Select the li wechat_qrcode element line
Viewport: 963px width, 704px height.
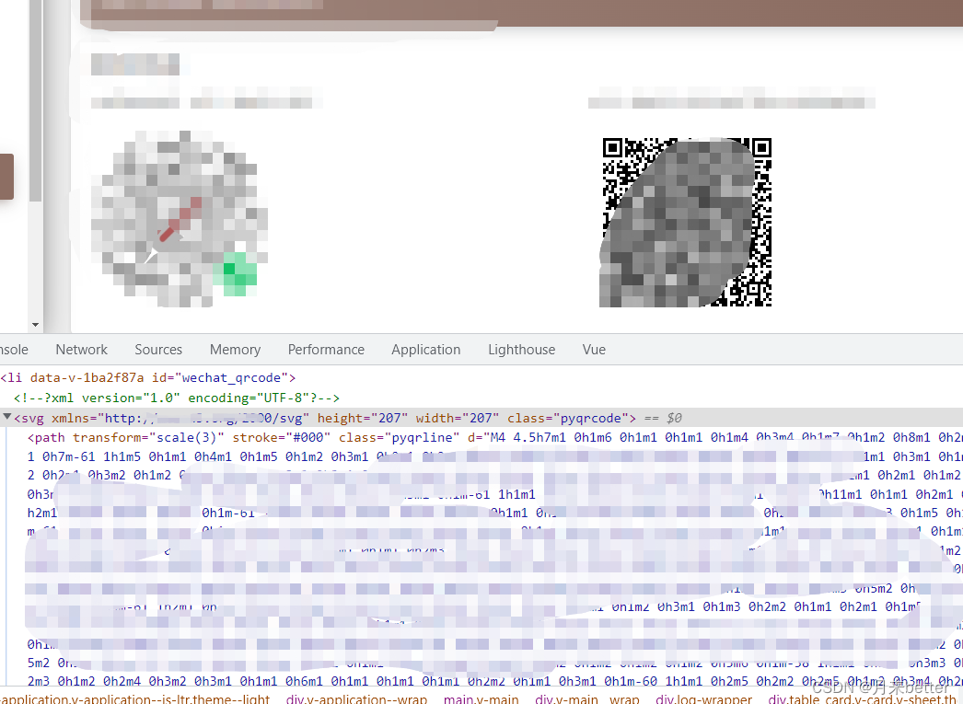[x=148, y=377]
